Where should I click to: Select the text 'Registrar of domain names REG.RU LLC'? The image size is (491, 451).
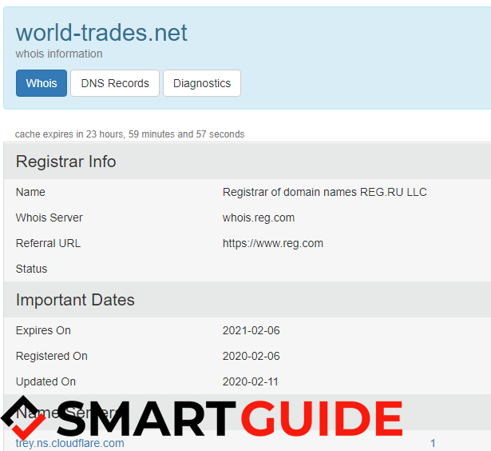[325, 192]
